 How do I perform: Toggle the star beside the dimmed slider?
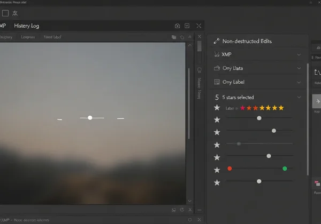click(217, 145)
